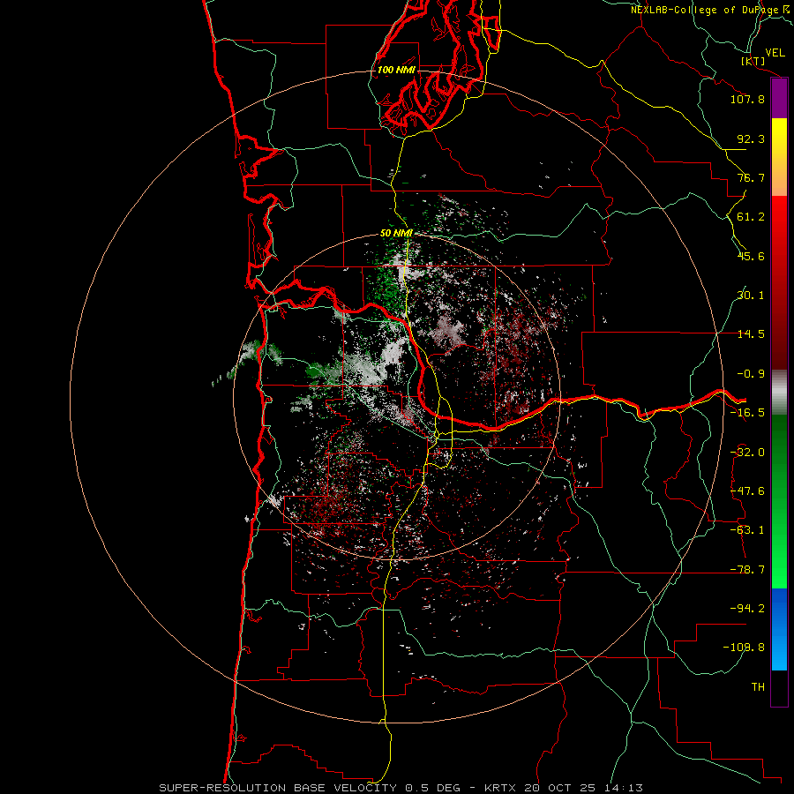Click the 45.6 velocity scale value
The height and width of the screenshot is (794, 794).
click(751, 256)
